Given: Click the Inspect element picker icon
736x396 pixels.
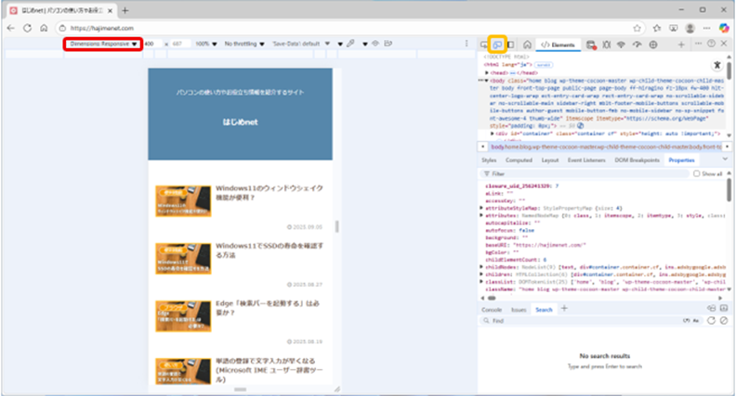Looking at the screenshot, I should 484,45.
